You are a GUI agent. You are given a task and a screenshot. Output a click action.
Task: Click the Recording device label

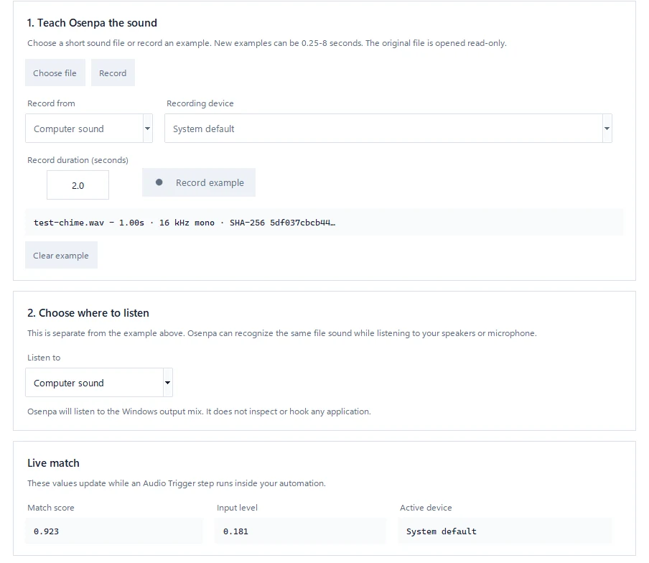pos(200,103)
